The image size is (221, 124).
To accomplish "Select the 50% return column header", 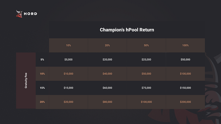I will pos(146,45).
